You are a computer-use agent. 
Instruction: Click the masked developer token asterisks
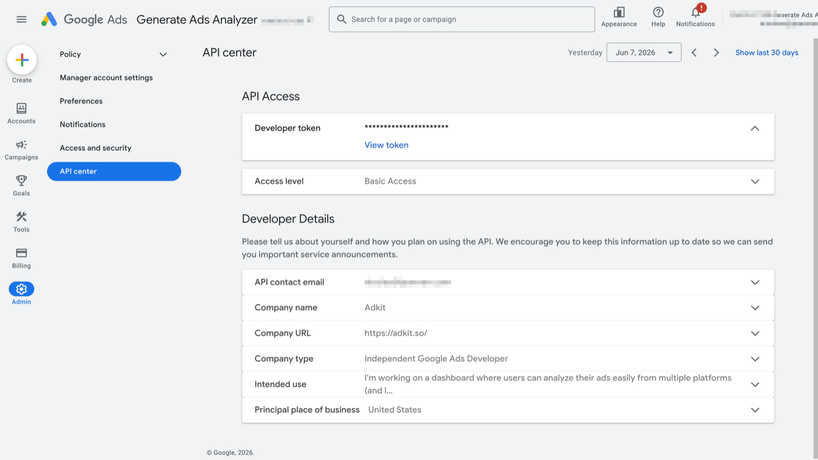(x=407, y=127)
